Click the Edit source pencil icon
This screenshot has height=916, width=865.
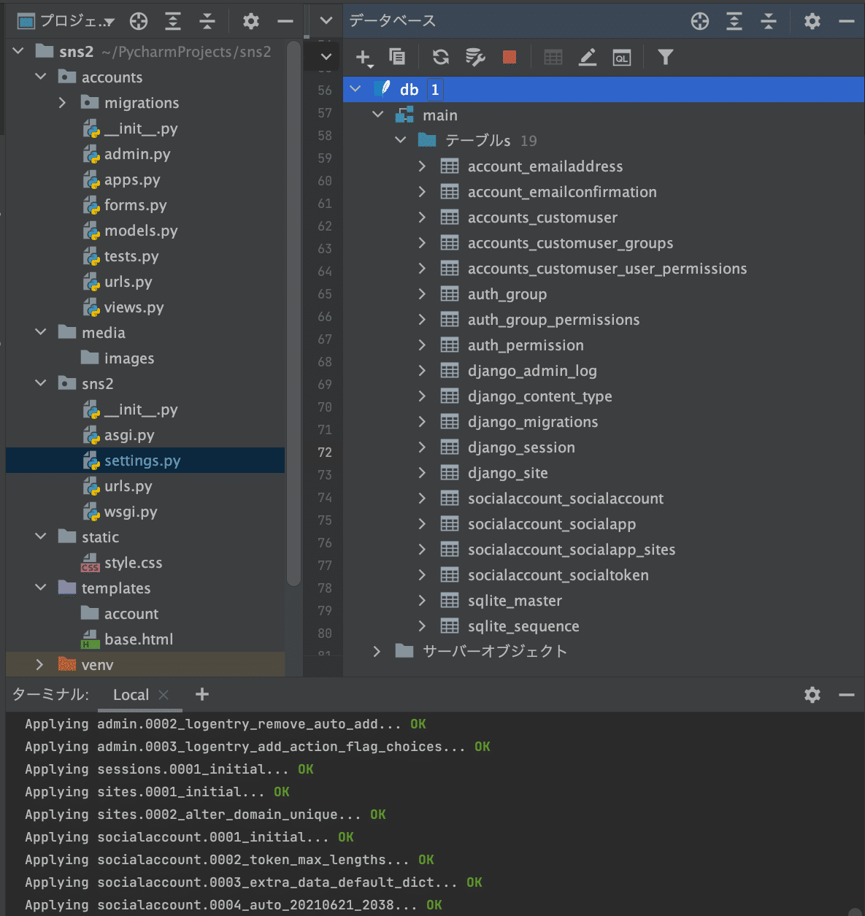pyautogui.click(x=588, y=57)
